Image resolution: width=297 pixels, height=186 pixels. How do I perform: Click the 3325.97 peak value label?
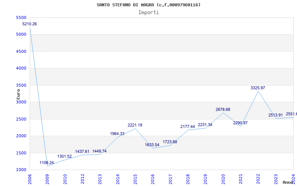pyautogui.click(x=258, y=88)
